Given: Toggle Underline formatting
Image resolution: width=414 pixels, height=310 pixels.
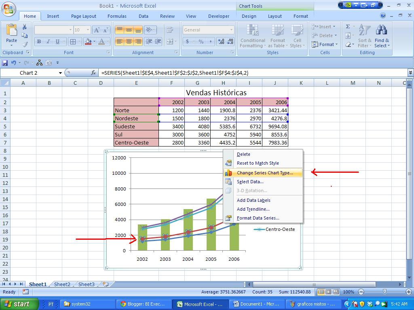Looking at the screenshot, I should [x=57, y=42].
